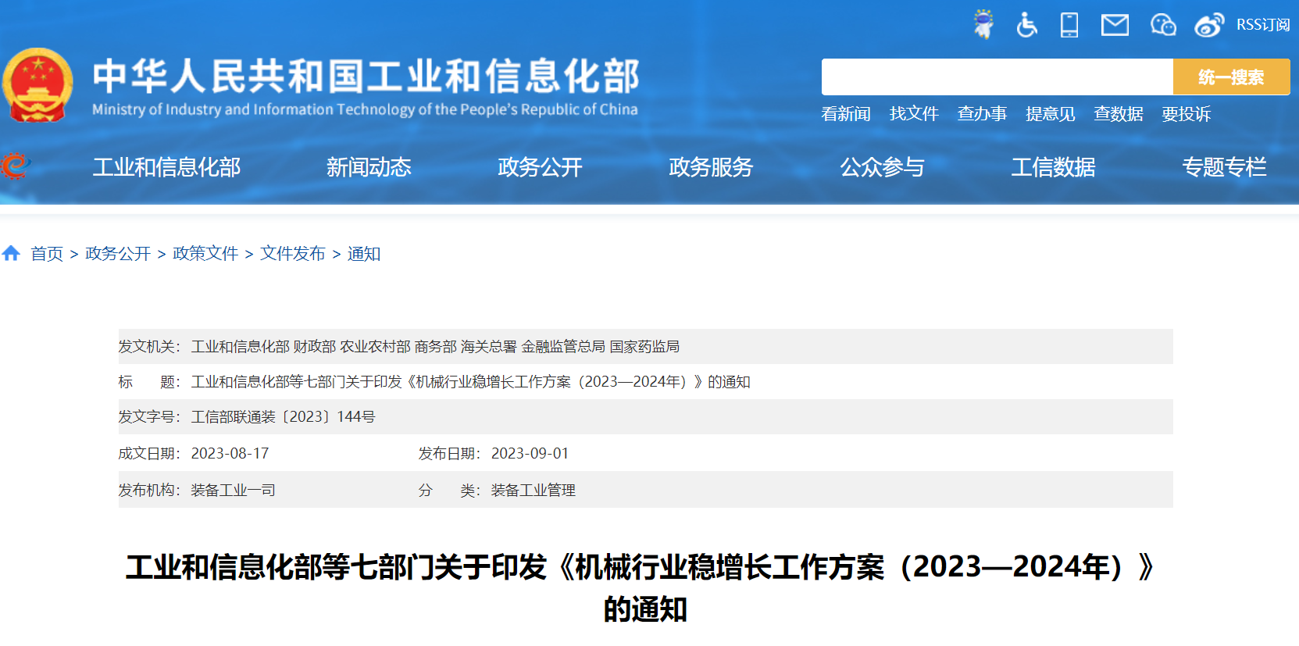The image size is (1299, 646).
Task: Click the national emblem logo
Action: click(x=37, y=86)
